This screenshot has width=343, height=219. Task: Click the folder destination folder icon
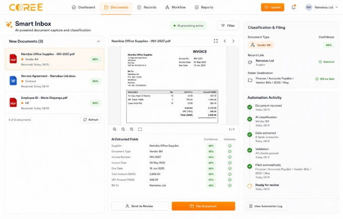[250, 80]
